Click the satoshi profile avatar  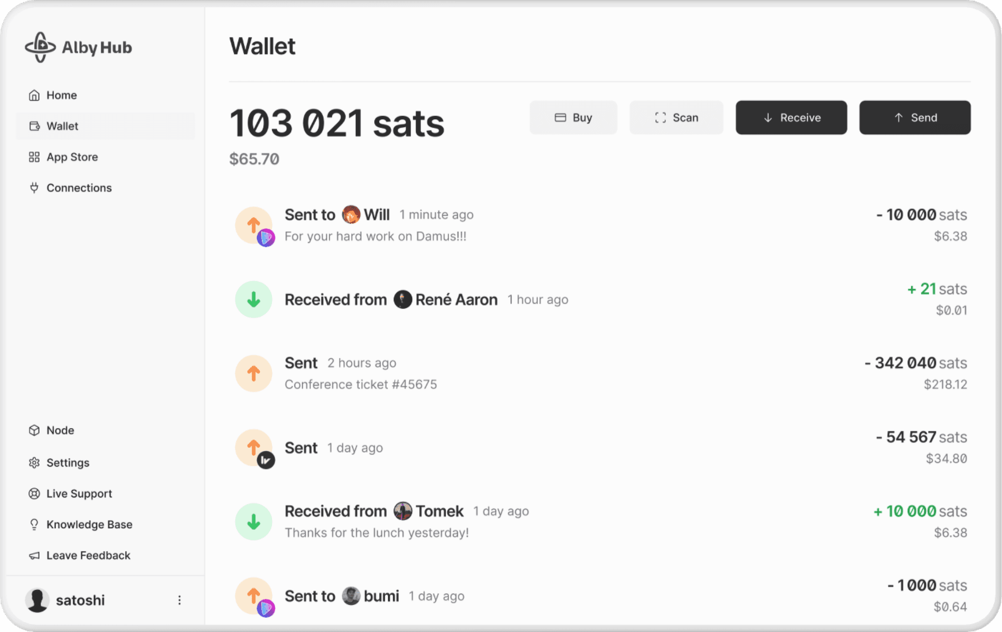point(37,600)
